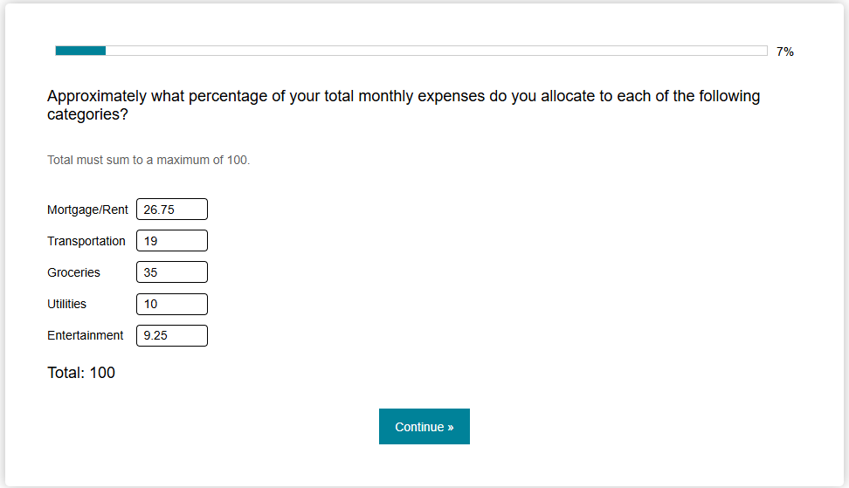The width and height of the screenshot is (849, 488).
Task: Click the teal filled portion of progress bar
Action: pyautogui.click(x=80, y=51)
